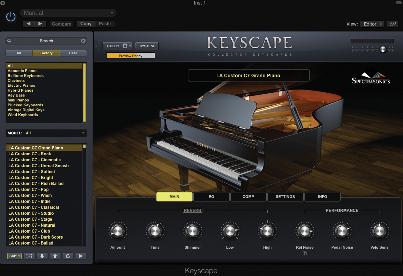The width and height of the screenshot is (403, 276).
Task: Open the Sort dropdown
Action: pyautogui.click(x=14, y=256)
